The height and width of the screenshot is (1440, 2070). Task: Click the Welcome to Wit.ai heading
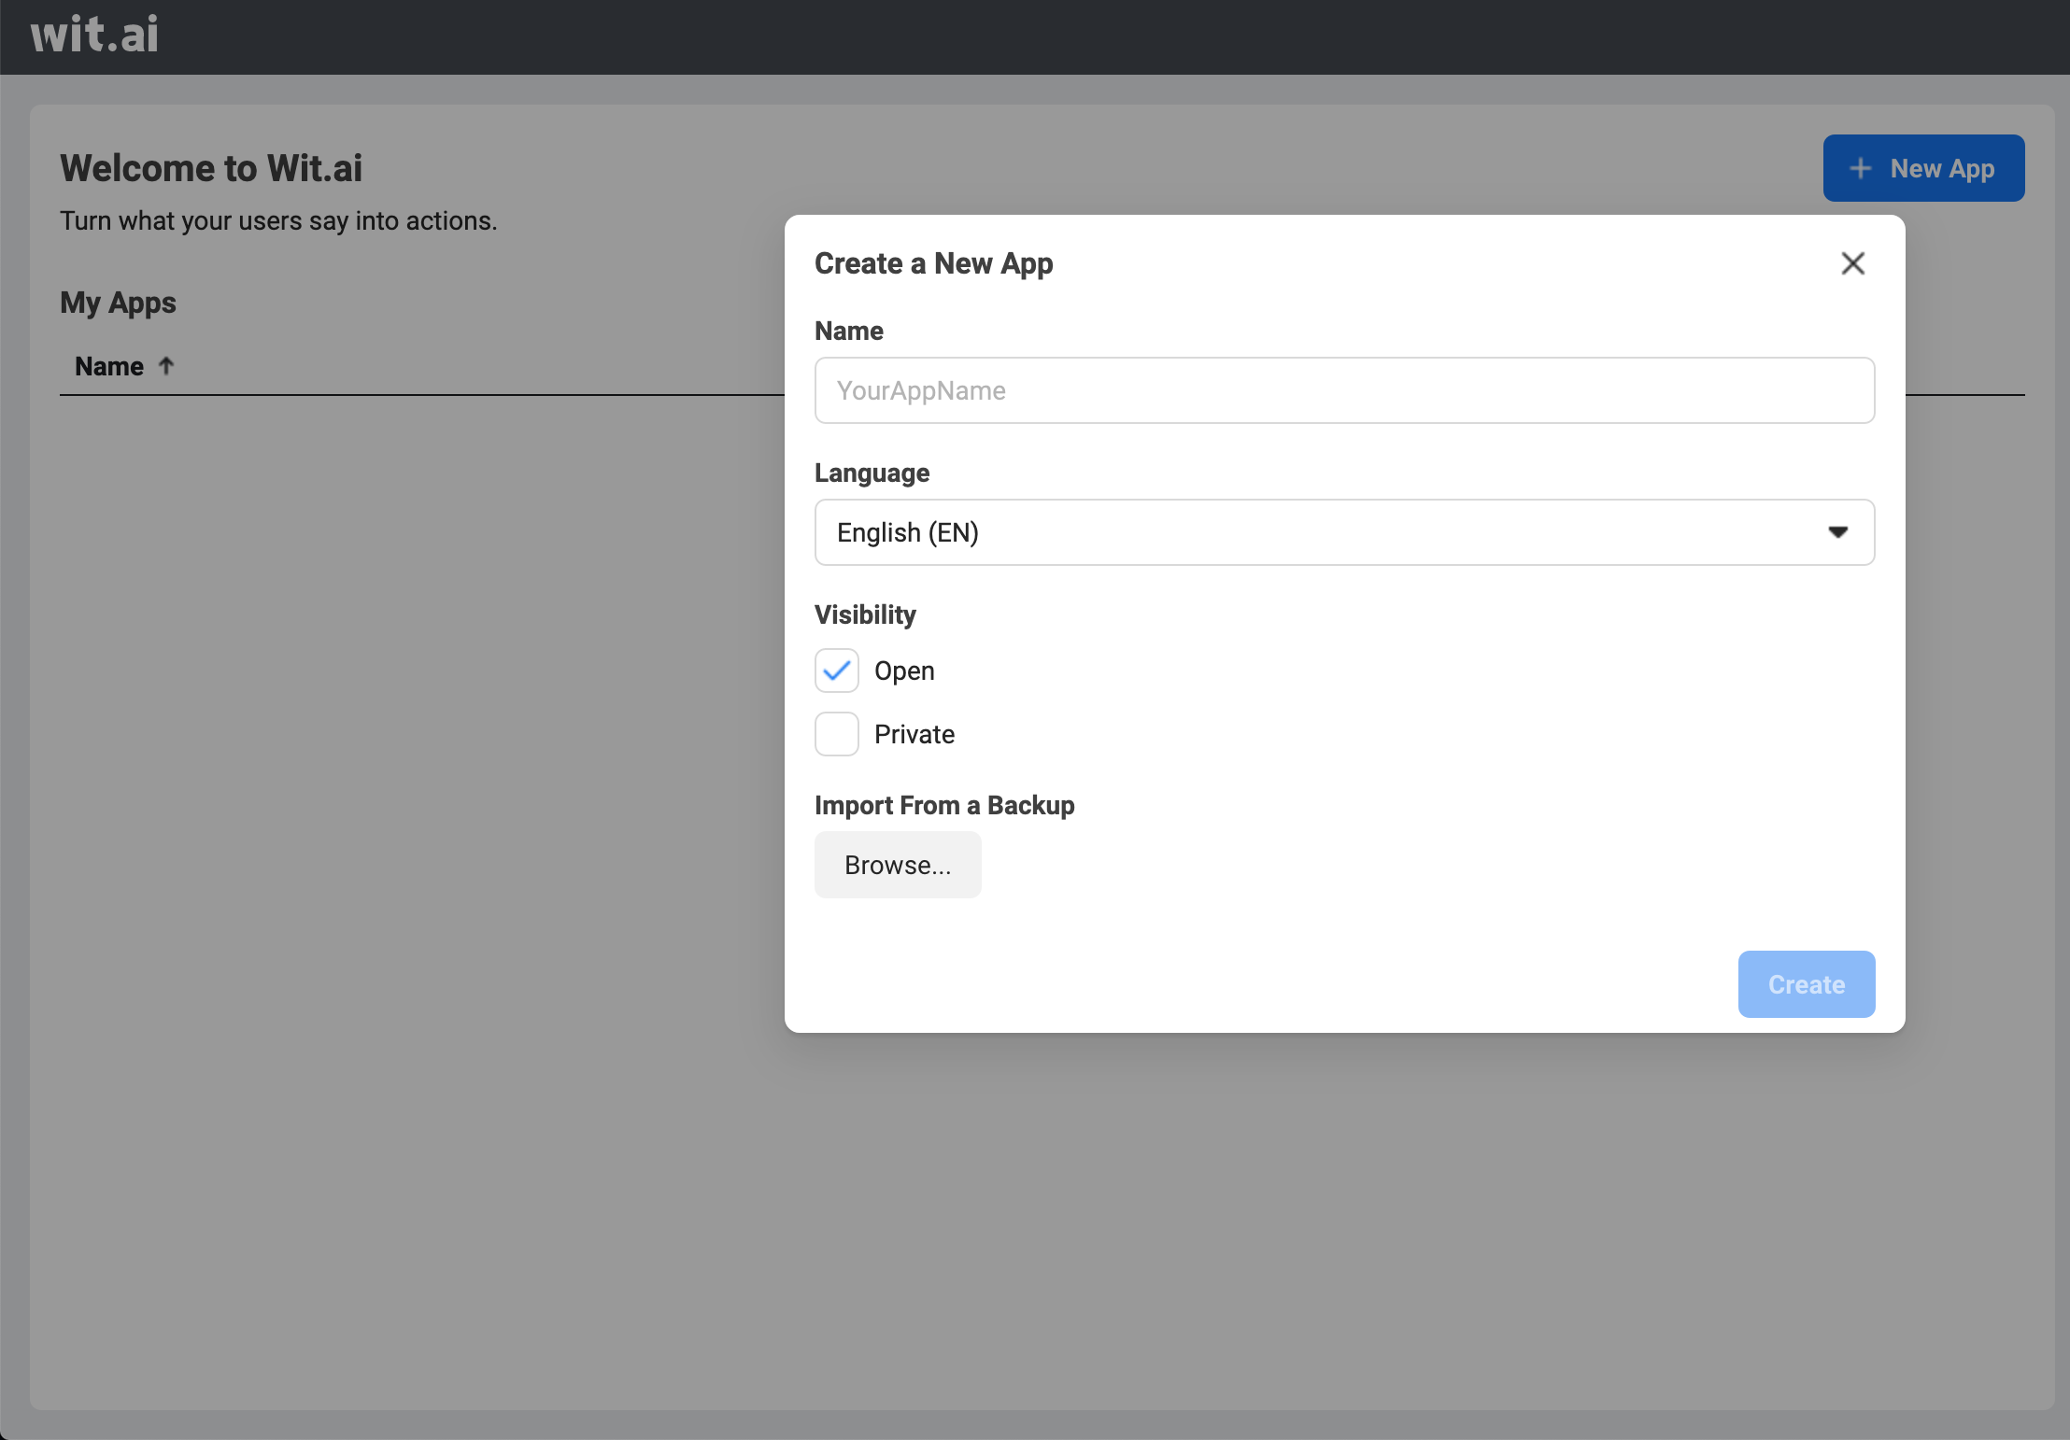[211, 168]
